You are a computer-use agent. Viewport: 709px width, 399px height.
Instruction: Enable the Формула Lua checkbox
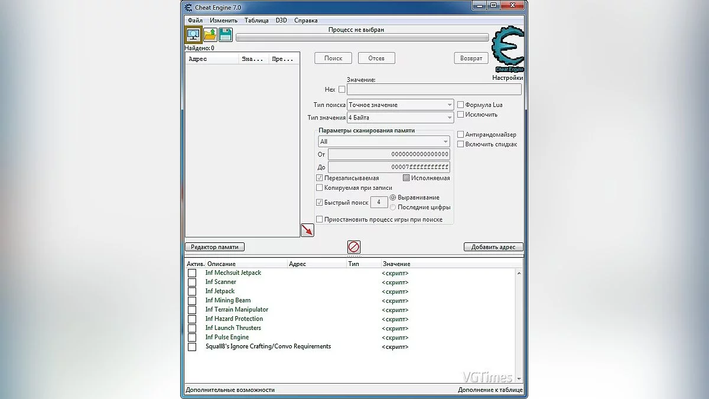coord(461,105)
